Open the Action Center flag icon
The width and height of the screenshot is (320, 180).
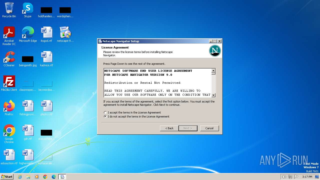pos(296,177)
